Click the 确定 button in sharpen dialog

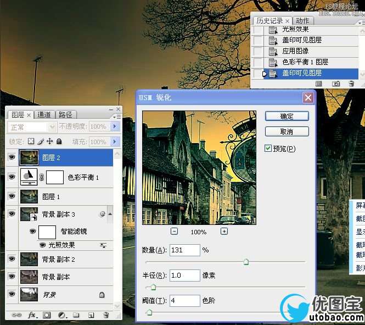(x=287, y=117)
